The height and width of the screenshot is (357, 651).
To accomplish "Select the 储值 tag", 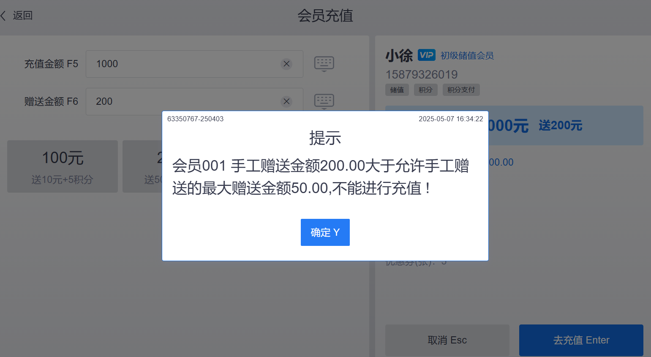I will point(397,90).
